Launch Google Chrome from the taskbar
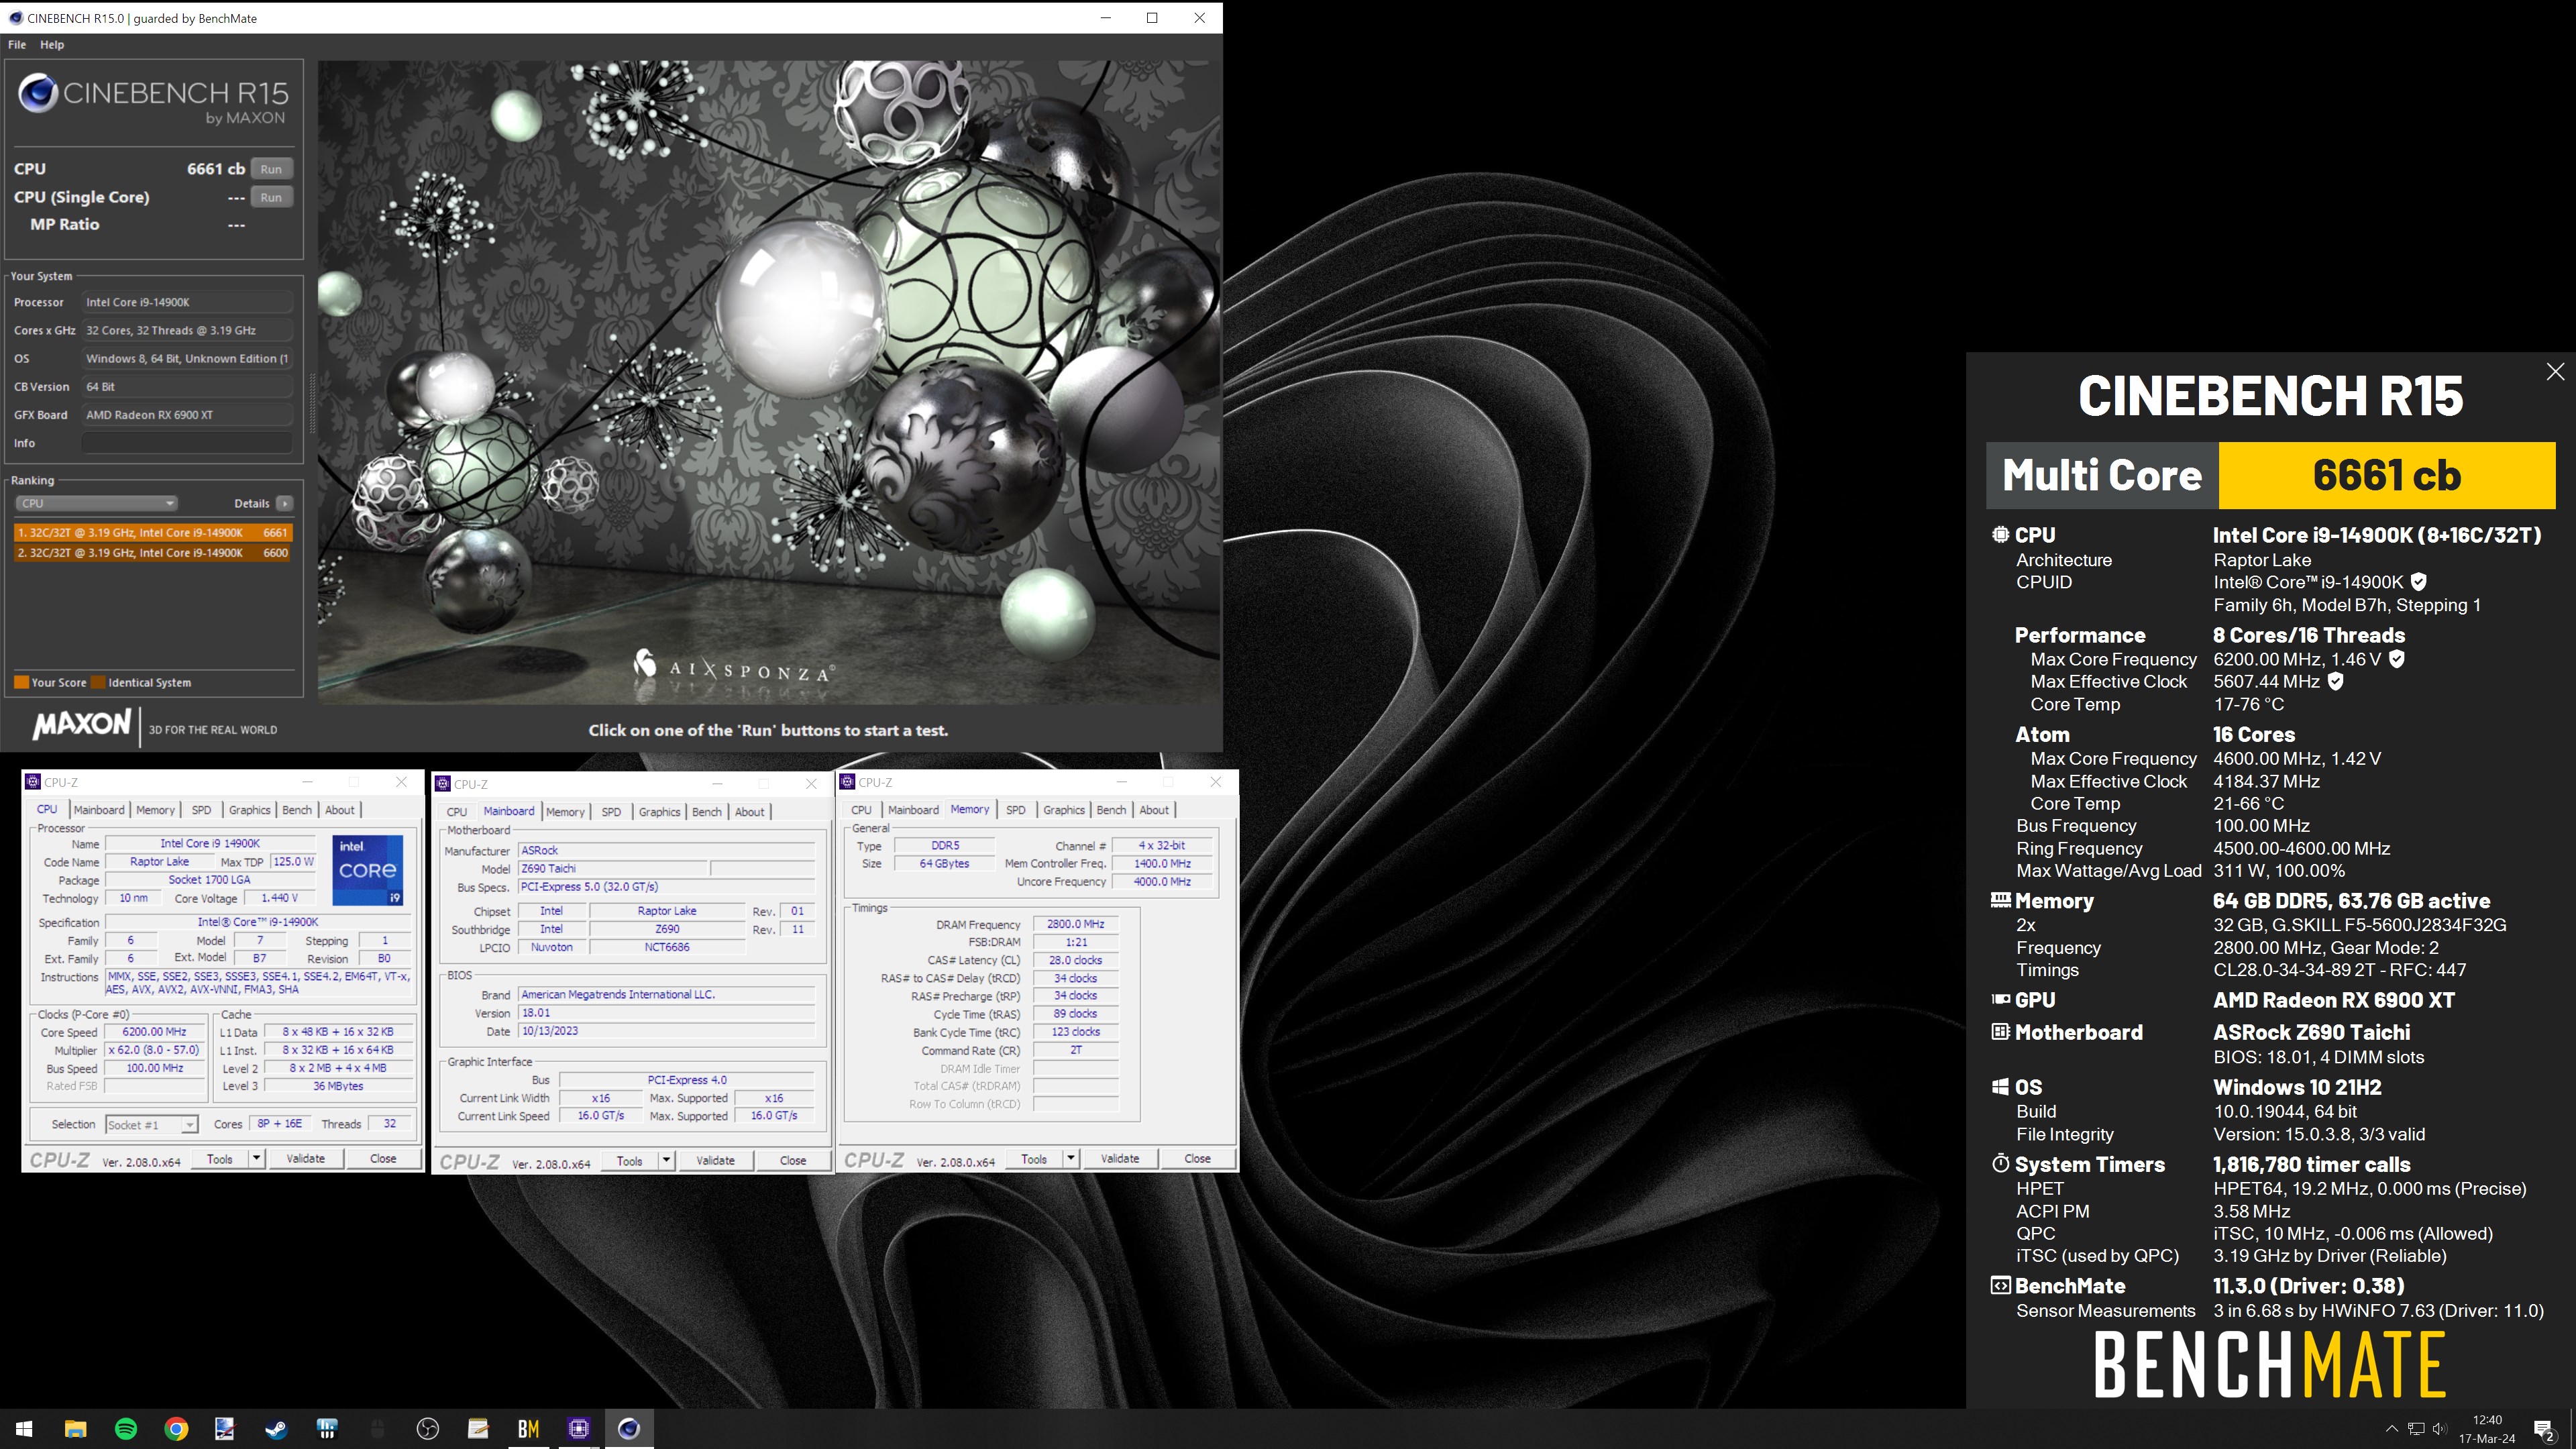The image size is (2576, 1449). click(x=176, y=1429)
